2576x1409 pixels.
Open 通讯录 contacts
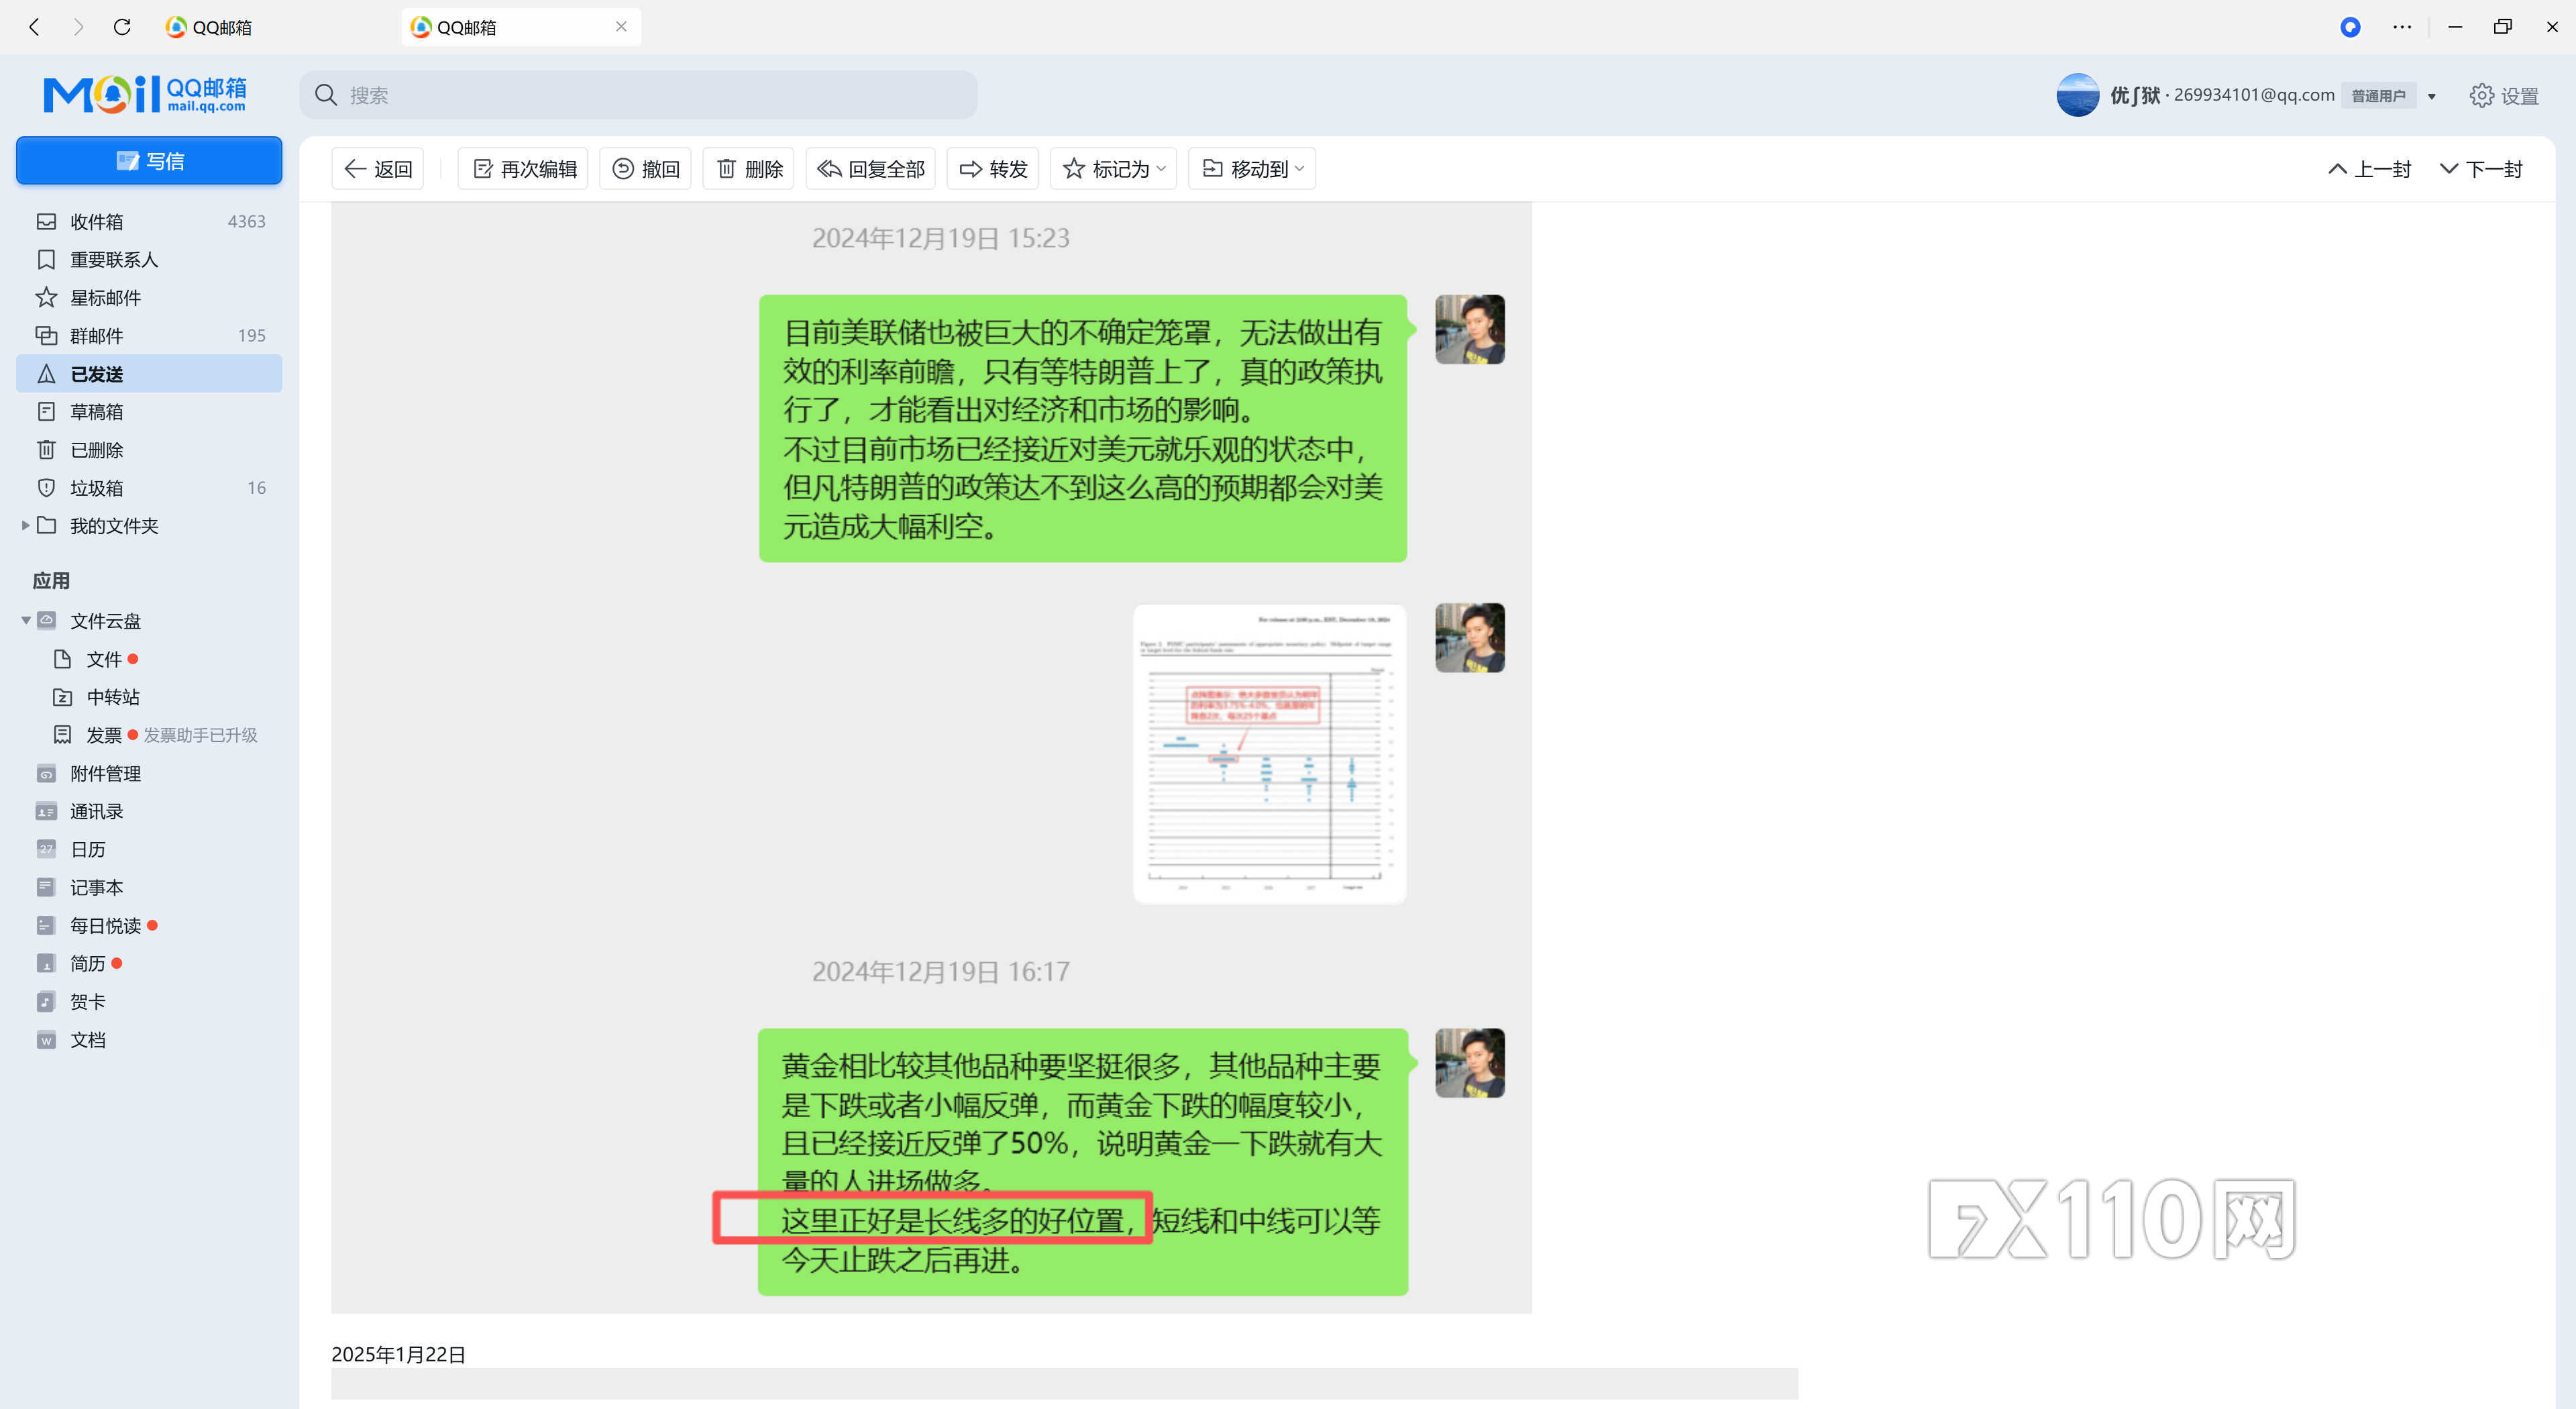pyautogui.click(x=96, y=811)
